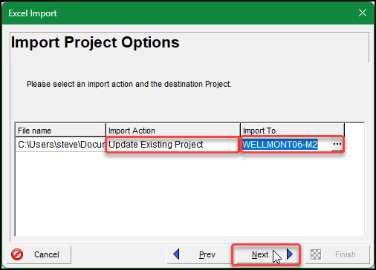
Task: Click the Next button
Action: point(266,254)
